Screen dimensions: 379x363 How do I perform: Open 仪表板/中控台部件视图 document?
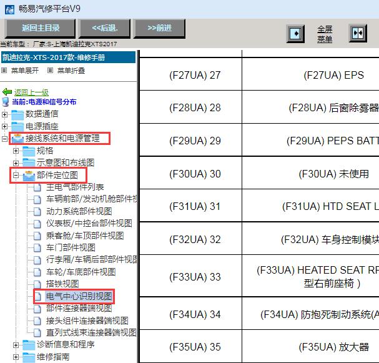pyautogui.click(x=89, y=223)
